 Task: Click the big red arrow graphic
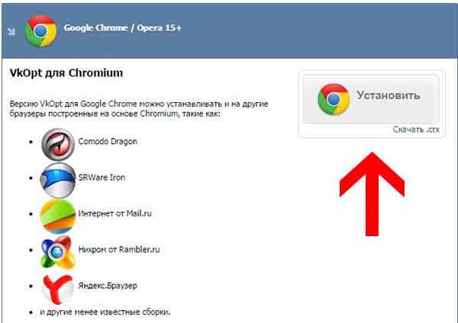[372, 194]
